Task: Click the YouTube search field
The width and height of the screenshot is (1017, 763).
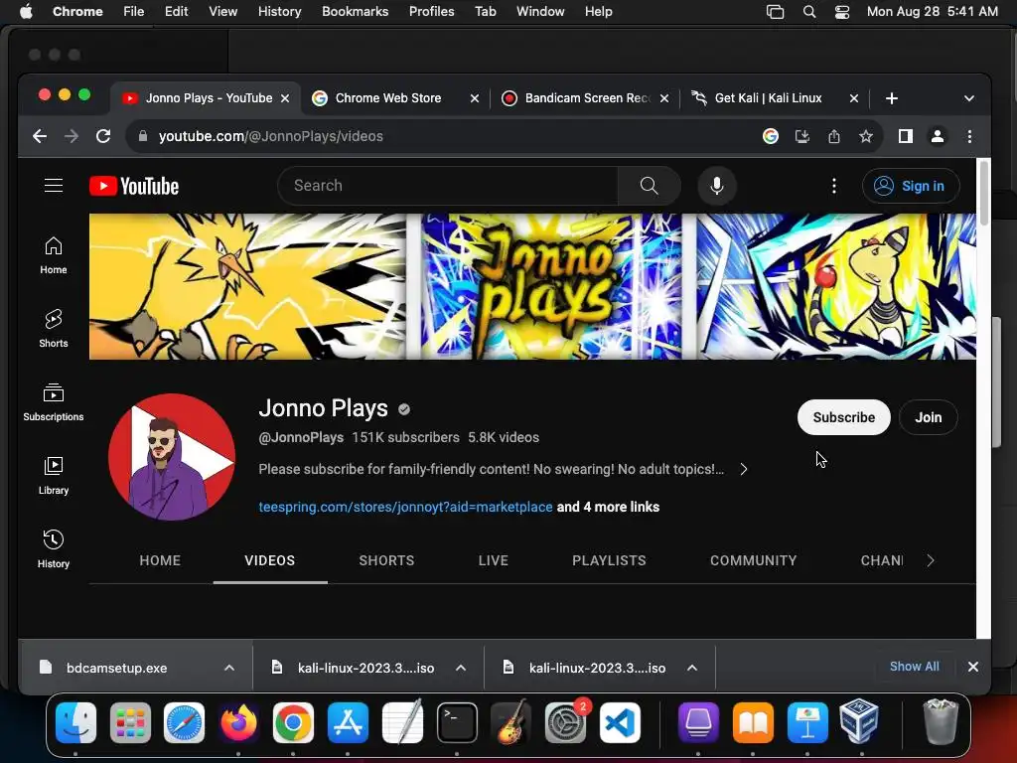Action: coord(448,186)
